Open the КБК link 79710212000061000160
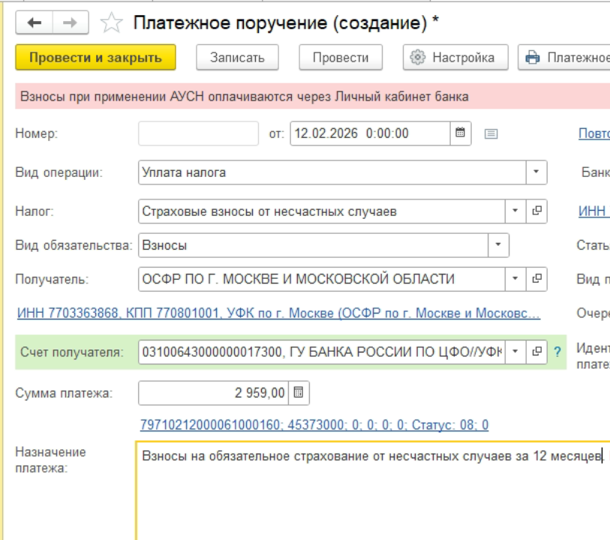This screenshot has width=610, height=540. click(314, 425)
